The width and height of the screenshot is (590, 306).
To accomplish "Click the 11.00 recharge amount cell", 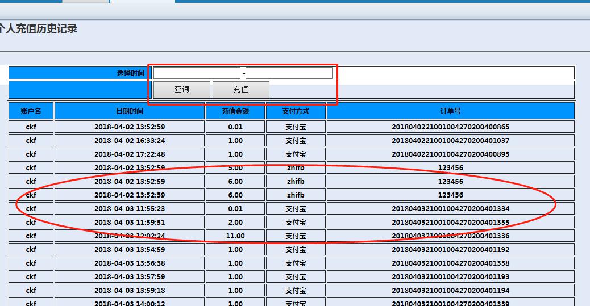I will (235, 236).
